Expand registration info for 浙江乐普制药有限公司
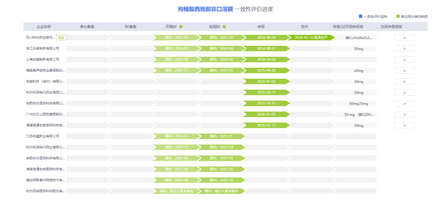 click(404, 49)
